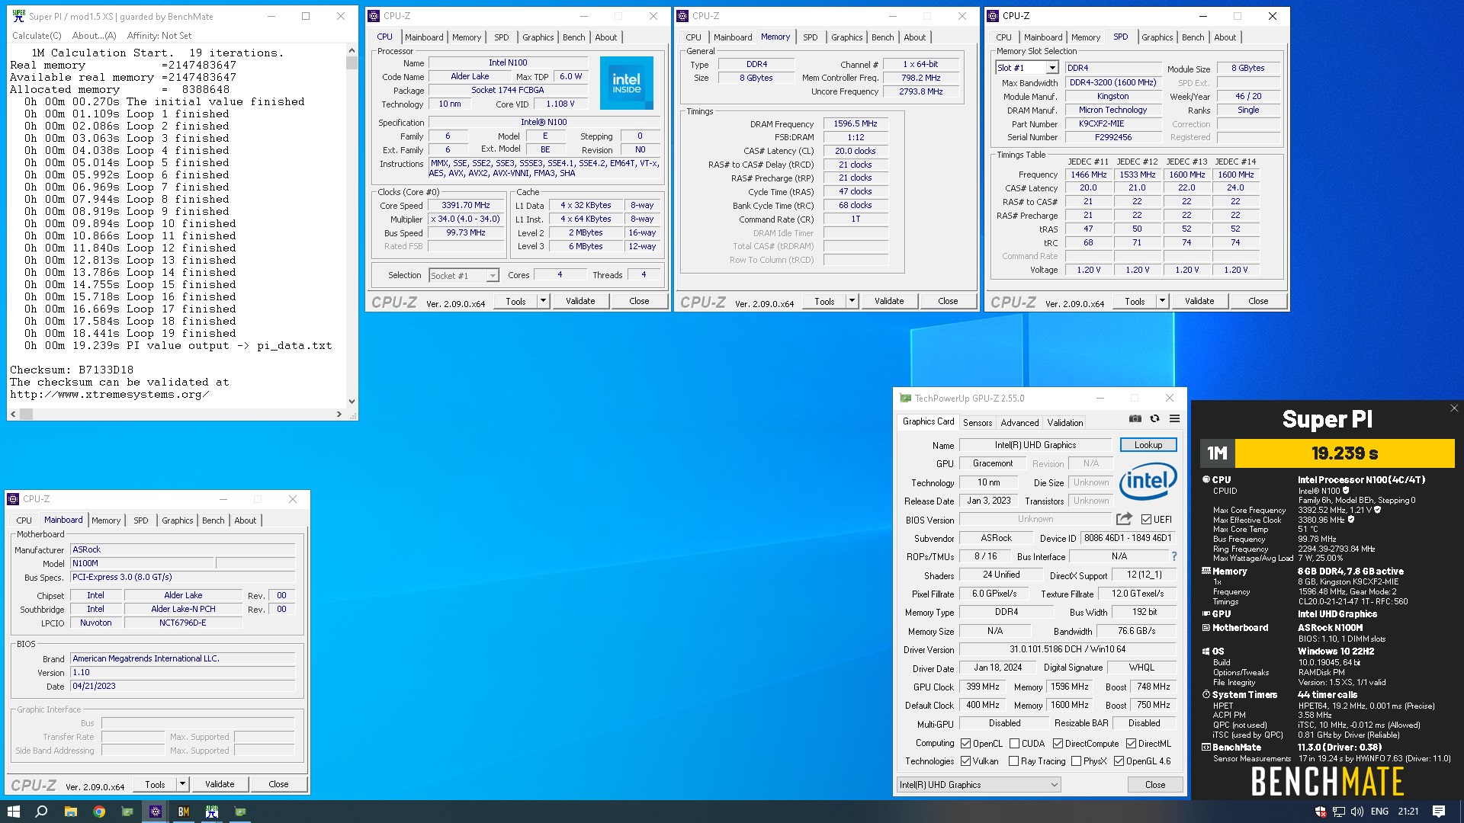Open the GPU-Z Validation tab
Screen dimensions: 1464x823
[1065, 422]
